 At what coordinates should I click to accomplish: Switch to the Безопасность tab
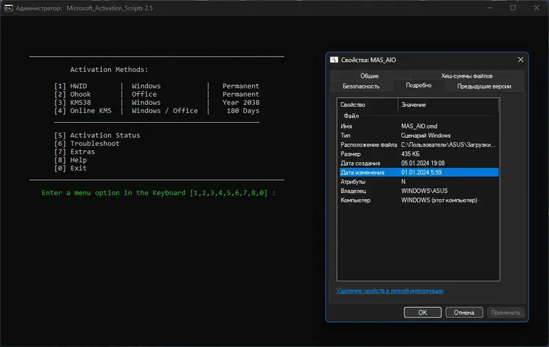tap(361, 86)
